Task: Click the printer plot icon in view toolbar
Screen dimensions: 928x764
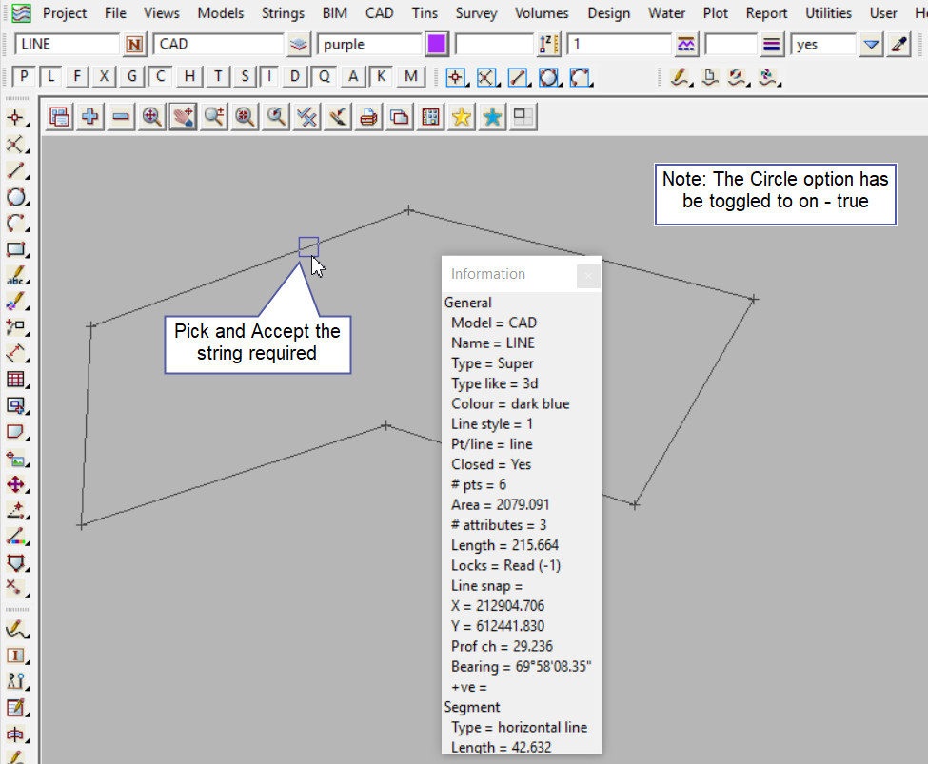Action: click(368, 116)
